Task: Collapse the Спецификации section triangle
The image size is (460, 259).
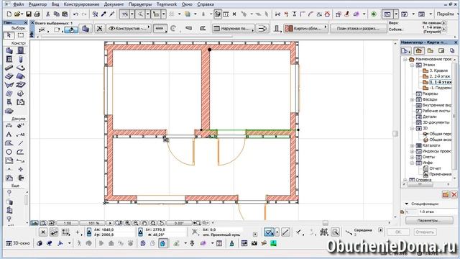Action: click(407, 204)
